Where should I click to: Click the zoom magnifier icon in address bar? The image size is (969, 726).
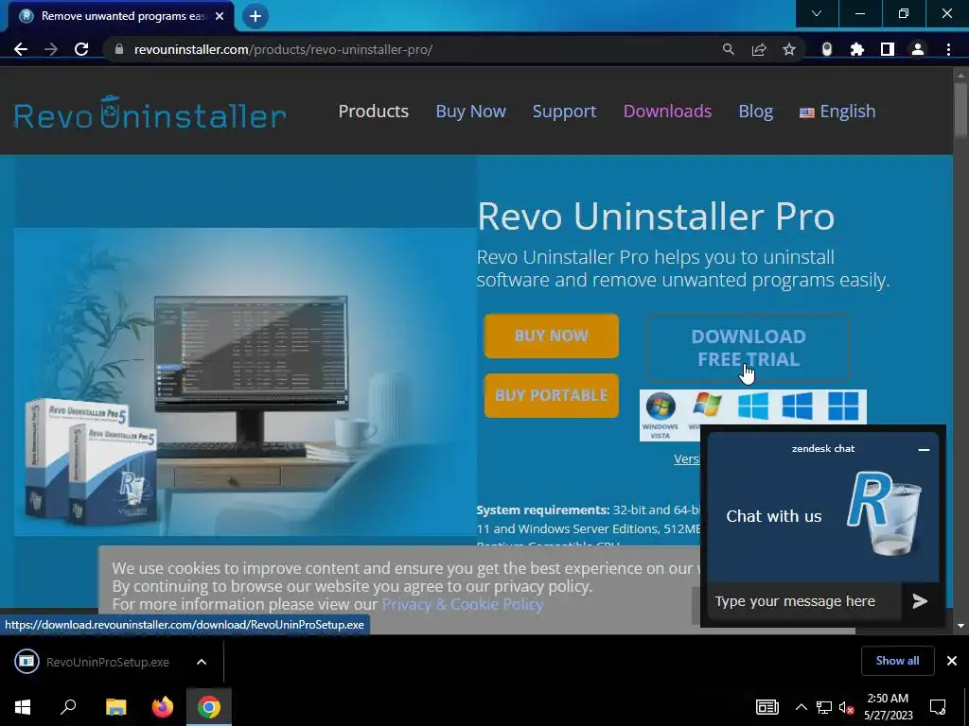pos(728,49)
